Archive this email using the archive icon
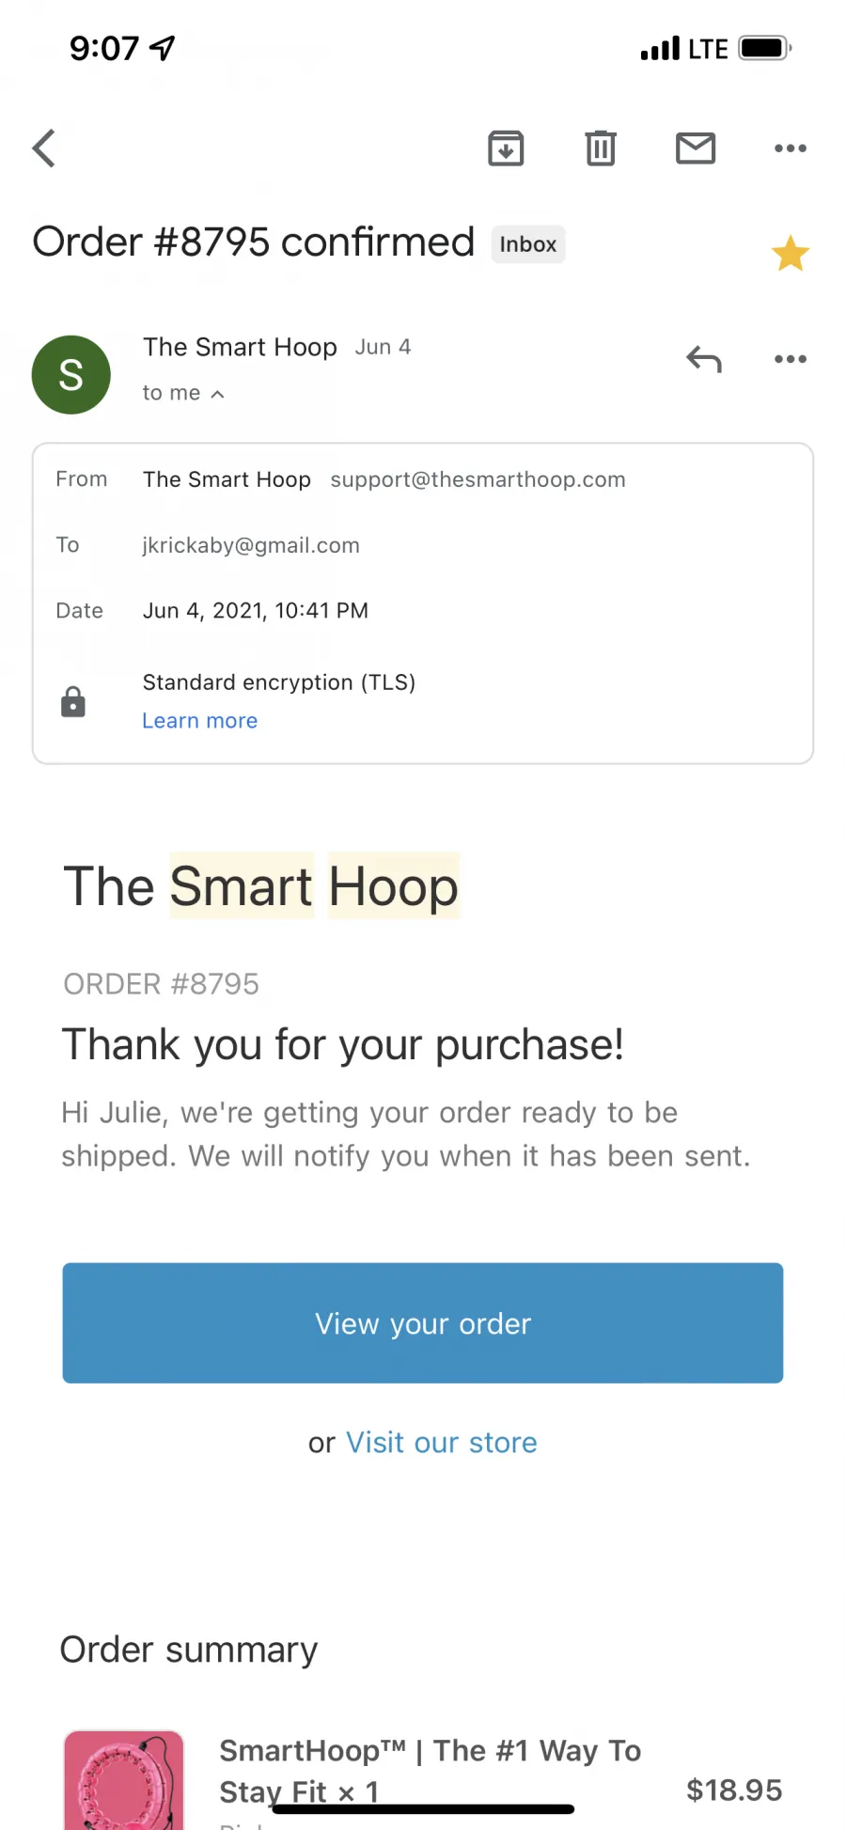 pyautogui.click(x=506, y=148)
